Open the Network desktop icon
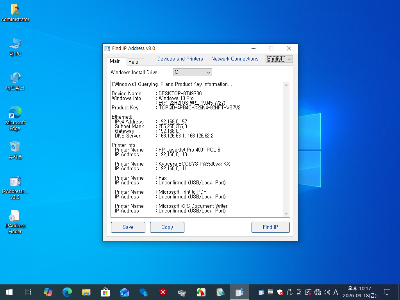 [x=15, y=81]
